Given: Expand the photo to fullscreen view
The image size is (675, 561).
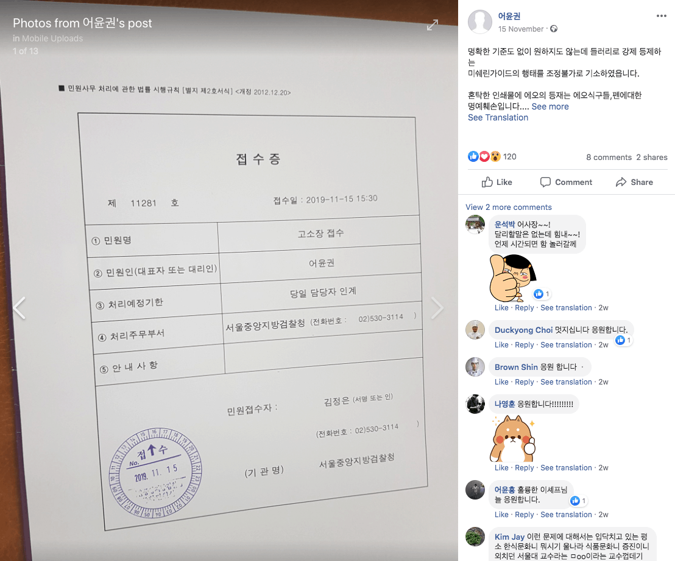Looking at the screenshot, I should [432, 25].
